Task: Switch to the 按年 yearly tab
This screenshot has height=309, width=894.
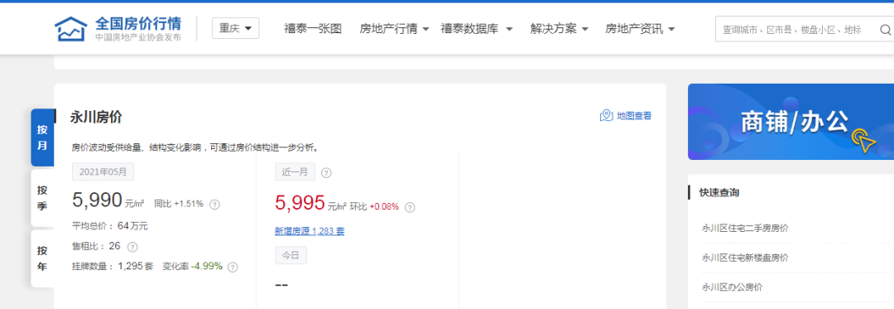Action: click(x=42, y=258)
